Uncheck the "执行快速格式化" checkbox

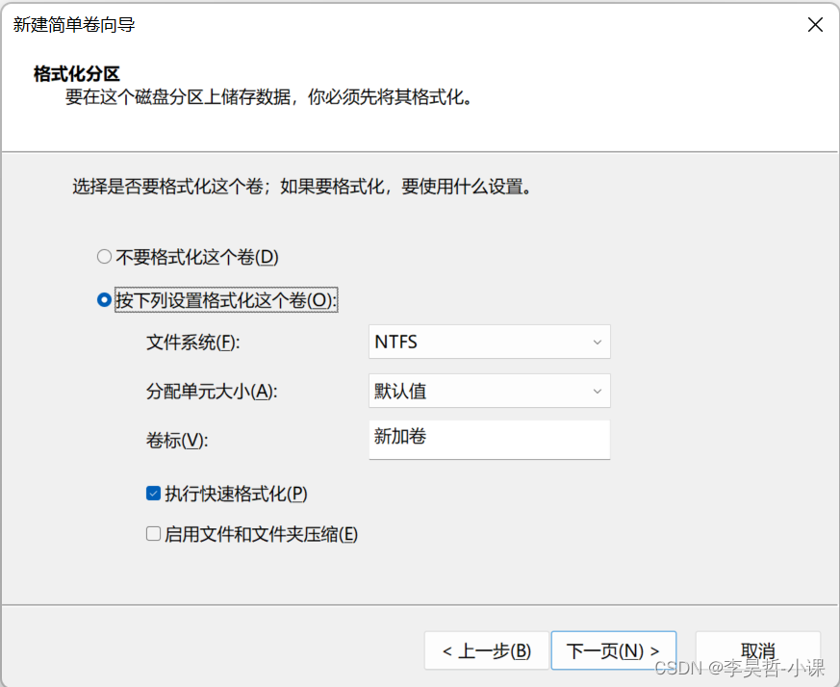coord(153,493)
